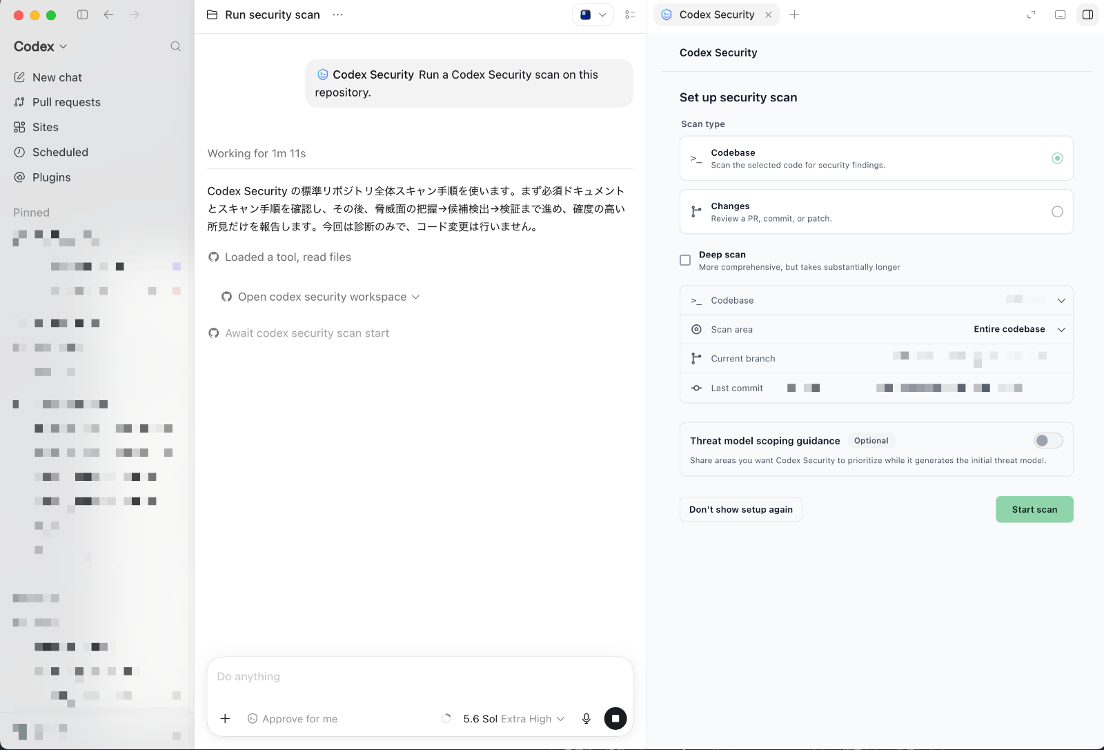Viewport: 1104px width, 750px height.
Task: Click Don't show setup again
Action: point(741,509)
